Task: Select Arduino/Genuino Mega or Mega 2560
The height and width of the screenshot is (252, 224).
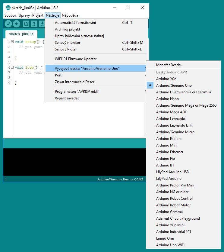Action: tap(183, 105)
